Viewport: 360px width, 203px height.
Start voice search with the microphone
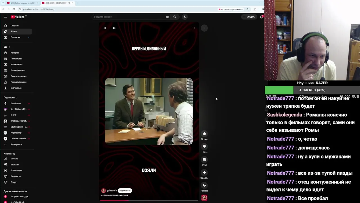(x=185, y=17)
